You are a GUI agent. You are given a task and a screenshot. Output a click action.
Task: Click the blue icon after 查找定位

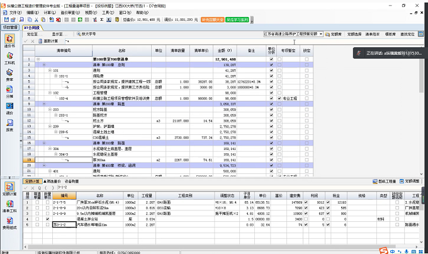click(421, 34)
